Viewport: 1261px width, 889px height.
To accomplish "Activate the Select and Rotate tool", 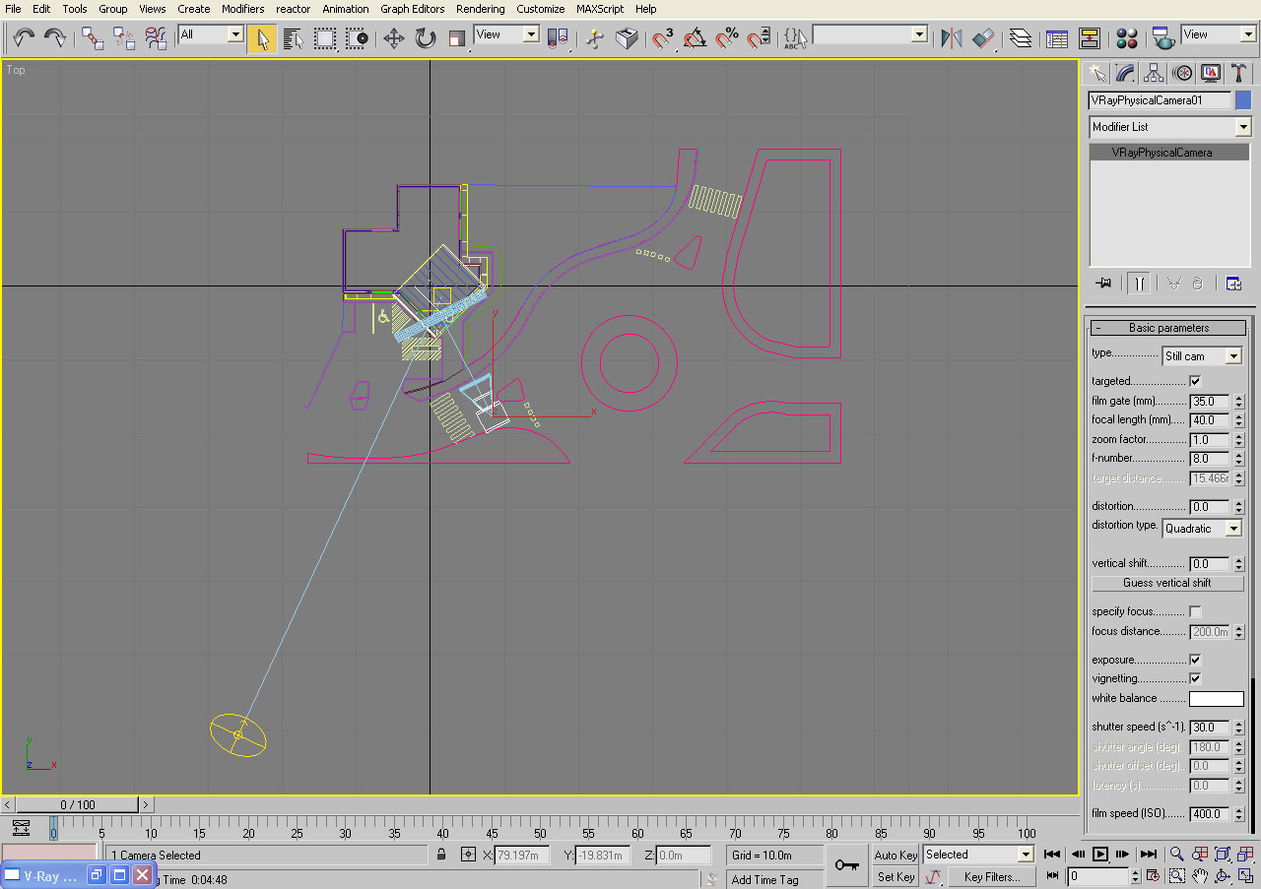I will pyautogui.click(x=426, y=38).
